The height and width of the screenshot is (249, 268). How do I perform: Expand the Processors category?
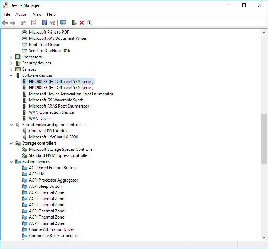click(11, 57)
